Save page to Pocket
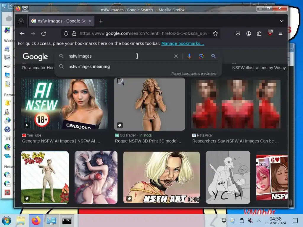The image size is (303, 227). 238,34
